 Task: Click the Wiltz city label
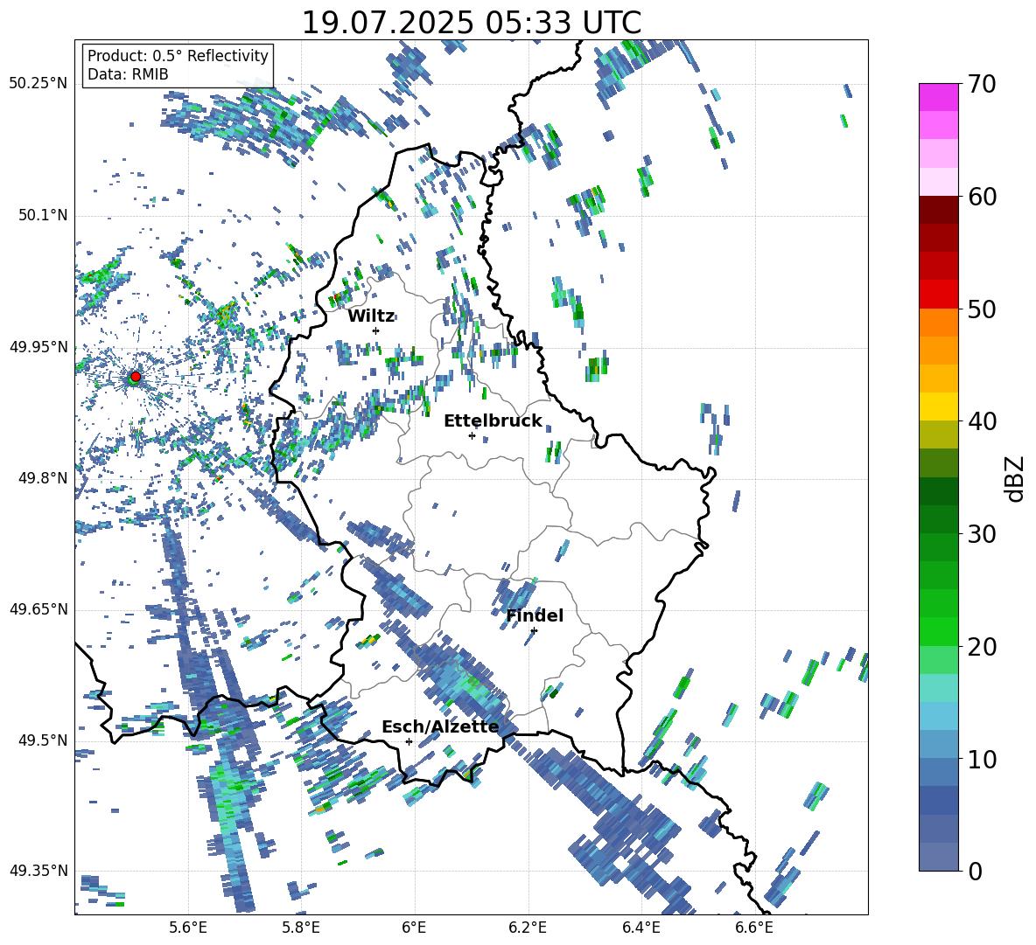coord(371,316)
